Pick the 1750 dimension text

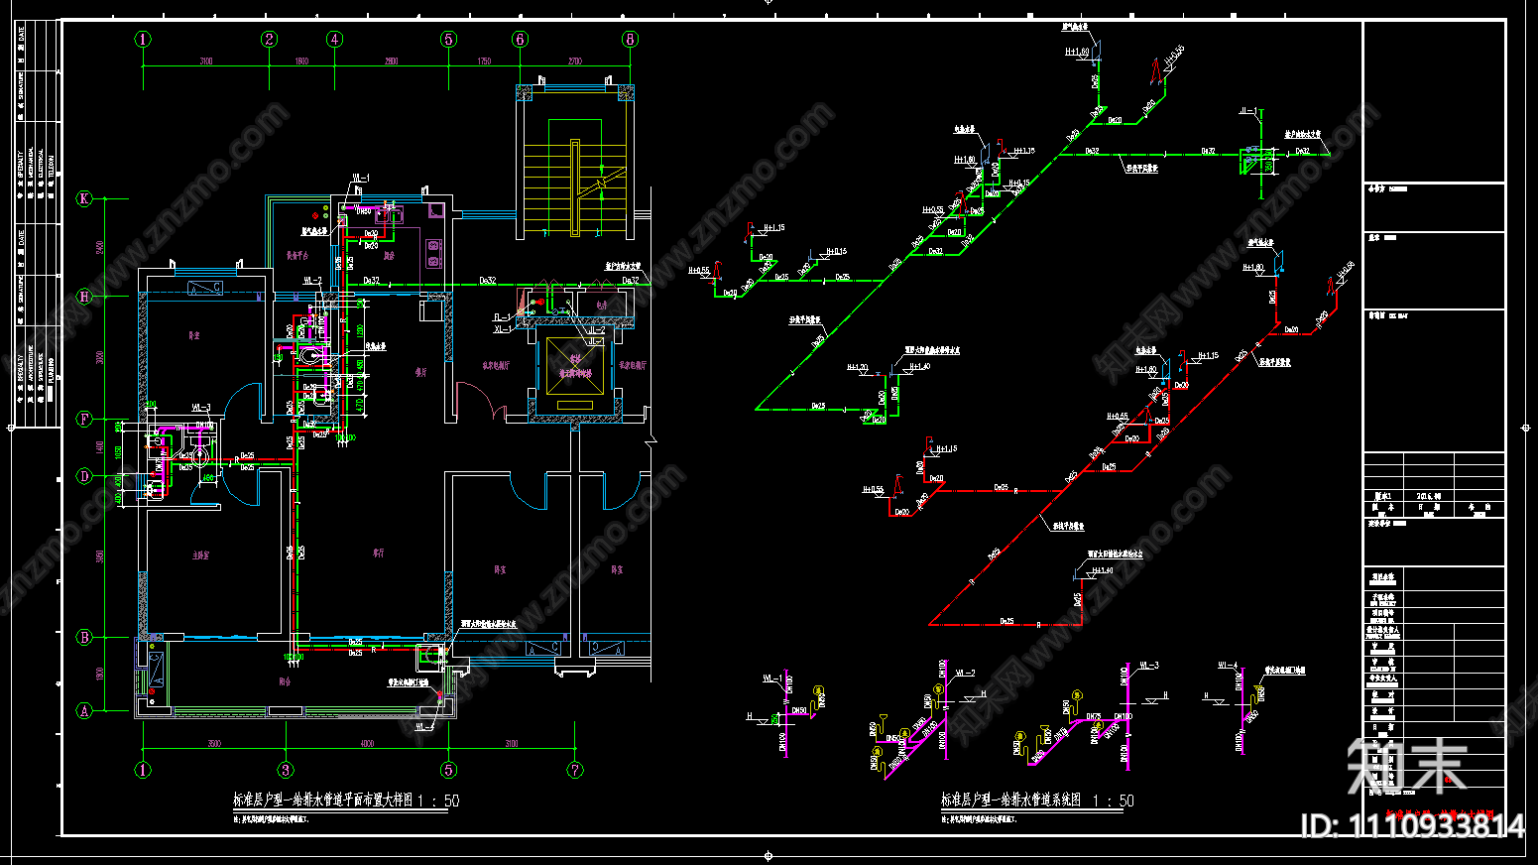tap(484, 62)
